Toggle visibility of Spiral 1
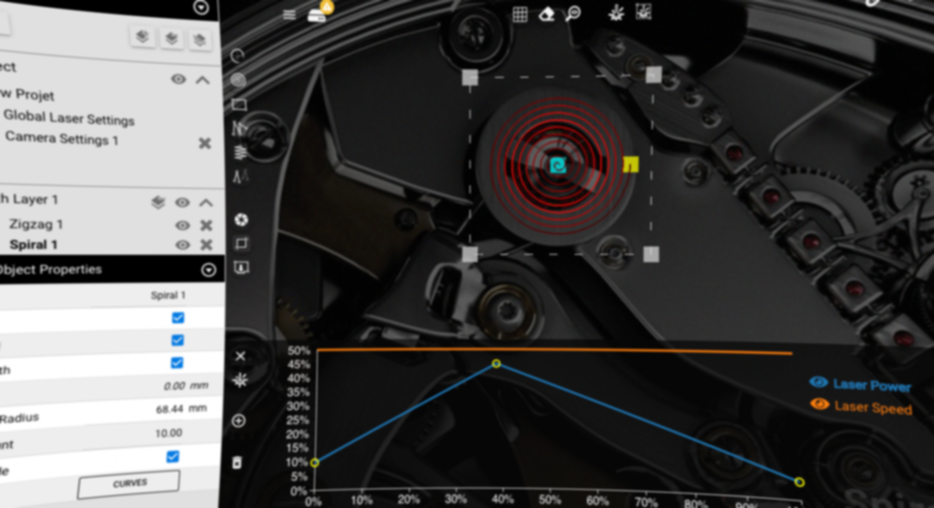The width and height of the screenshot is (934, 508). click(x=182, y=245)
